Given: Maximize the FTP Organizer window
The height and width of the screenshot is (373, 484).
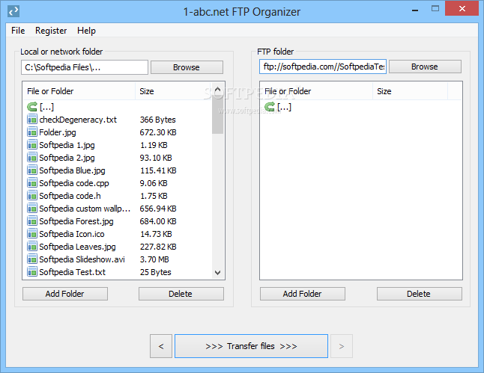Looking at the screenshot, I should point(435,9).
